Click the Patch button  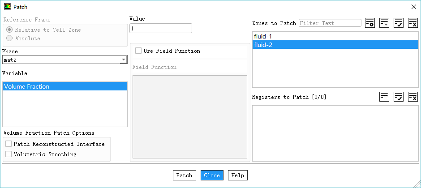tap(184, 175)
